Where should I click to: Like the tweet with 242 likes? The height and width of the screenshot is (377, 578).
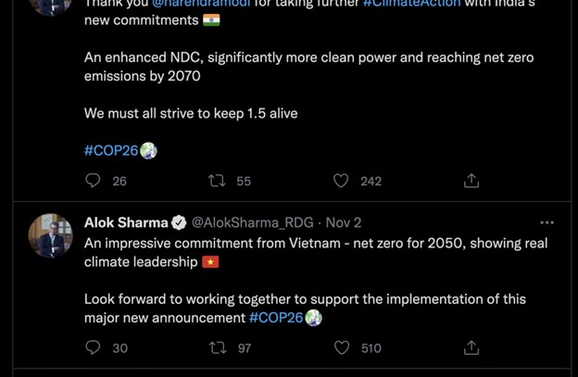coord(341,181)
